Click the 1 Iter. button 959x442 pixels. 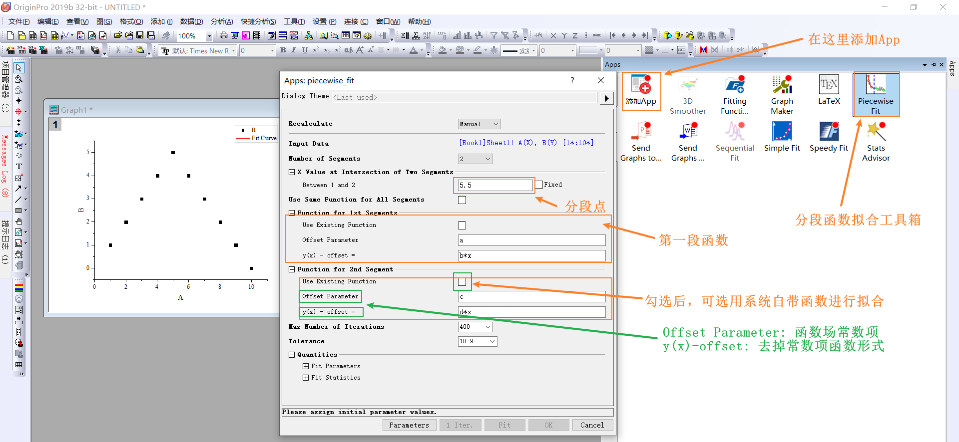pos(460,425)
